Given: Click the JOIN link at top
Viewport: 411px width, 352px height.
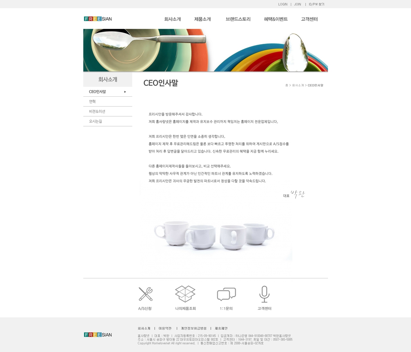Looking at the screenshot, I should coord(297,4).
